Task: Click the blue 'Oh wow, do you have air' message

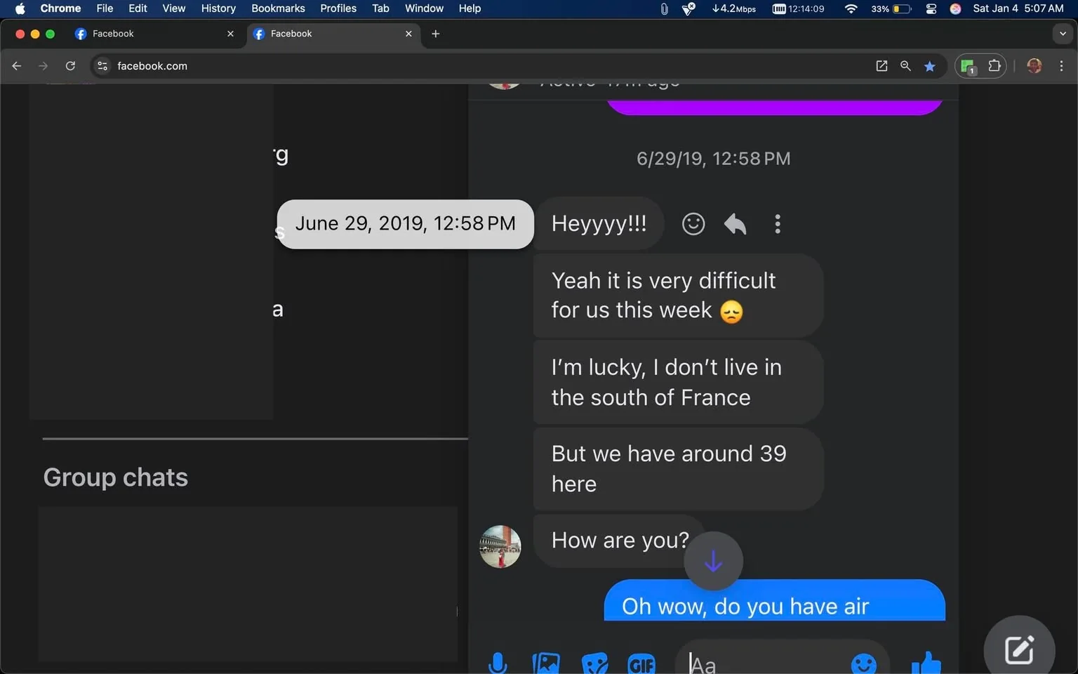Action: [774, 601]
